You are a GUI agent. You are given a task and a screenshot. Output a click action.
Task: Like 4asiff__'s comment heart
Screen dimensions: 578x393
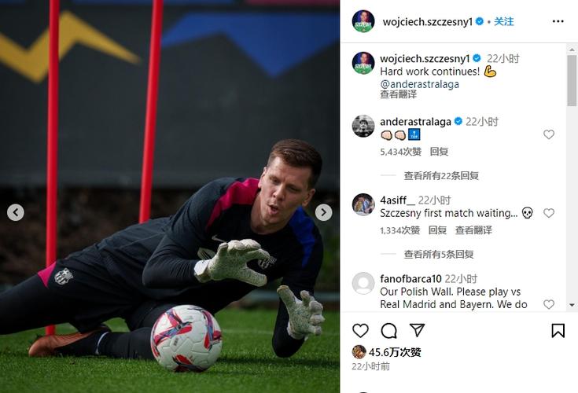point(549,213)
